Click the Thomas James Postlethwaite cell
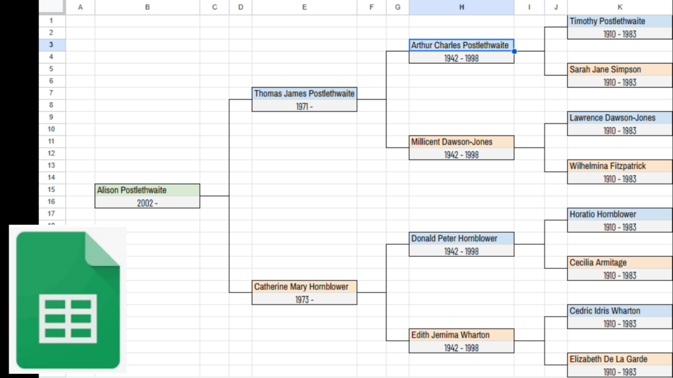The width and height of the screenshot is (673, 378). click(x=304, y=94)
